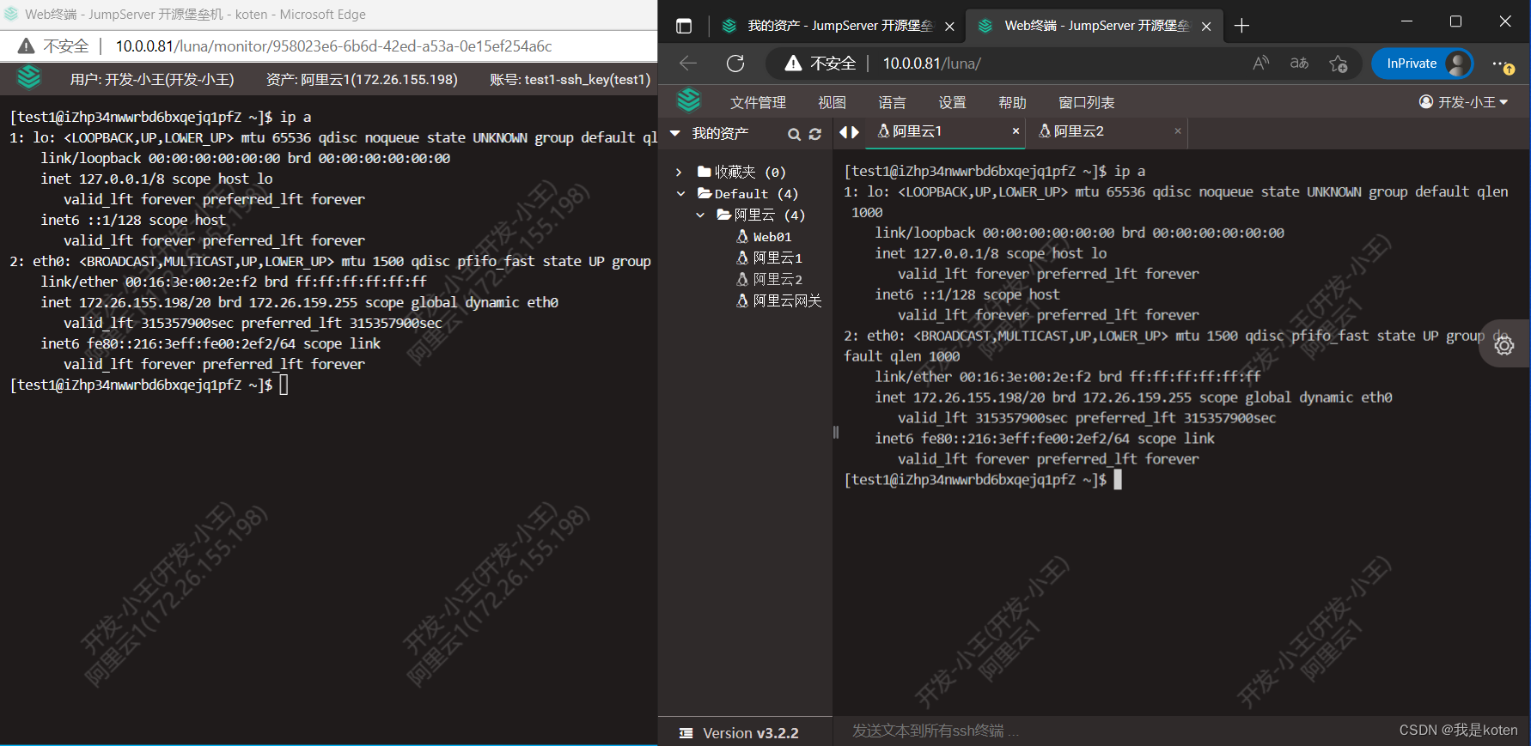The height and width of the screenshot is (746, 1531).
Task: Go back in the Edge browser
Action: (x=688, y=63)
